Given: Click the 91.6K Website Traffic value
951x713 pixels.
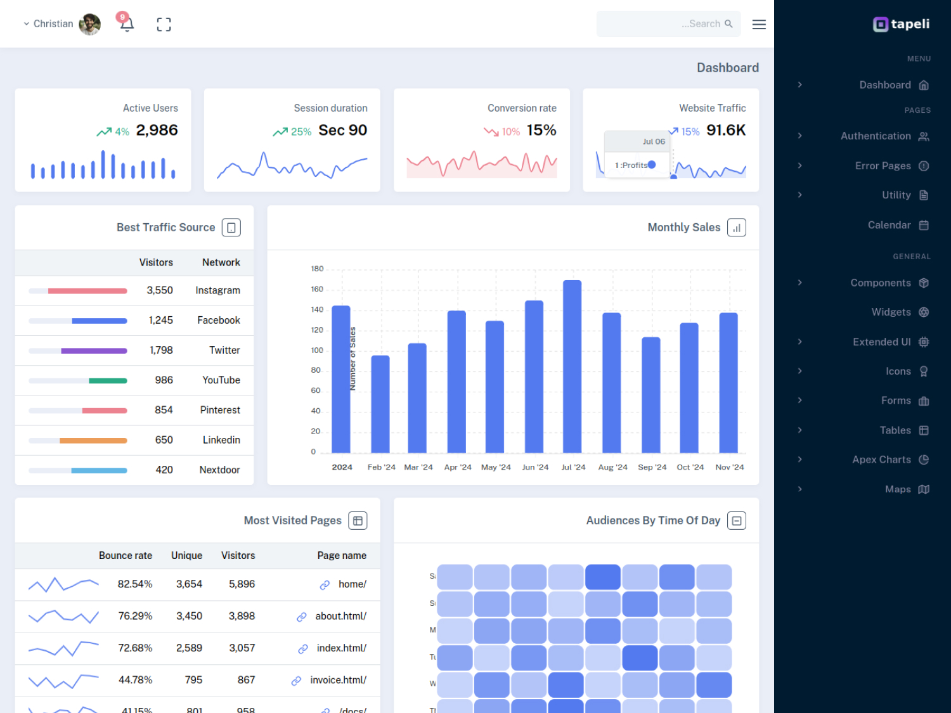Looking at the screenshot, I should (726, 130).
